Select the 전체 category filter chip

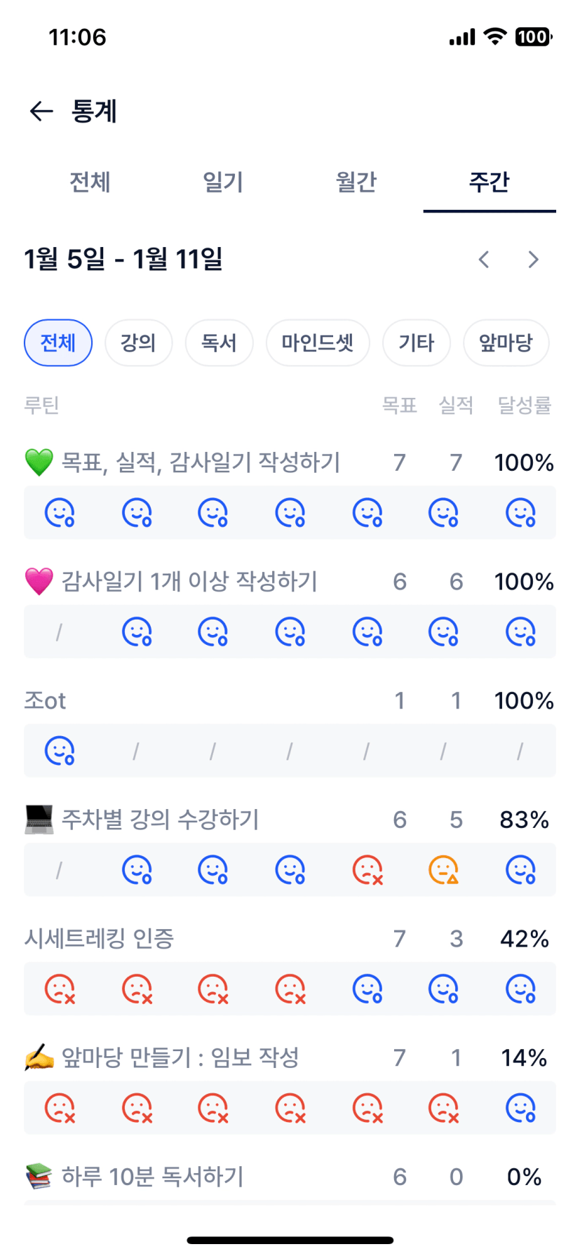[x=58, y=343]
